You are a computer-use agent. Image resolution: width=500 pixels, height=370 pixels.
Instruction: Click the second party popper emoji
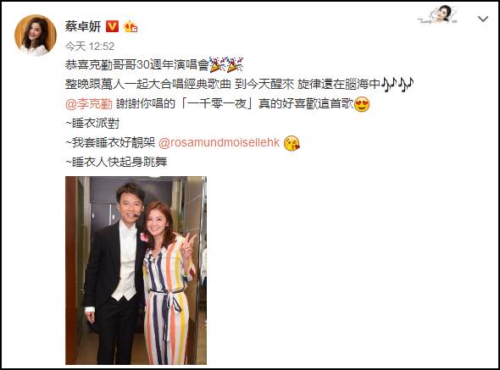pos(235,64)
